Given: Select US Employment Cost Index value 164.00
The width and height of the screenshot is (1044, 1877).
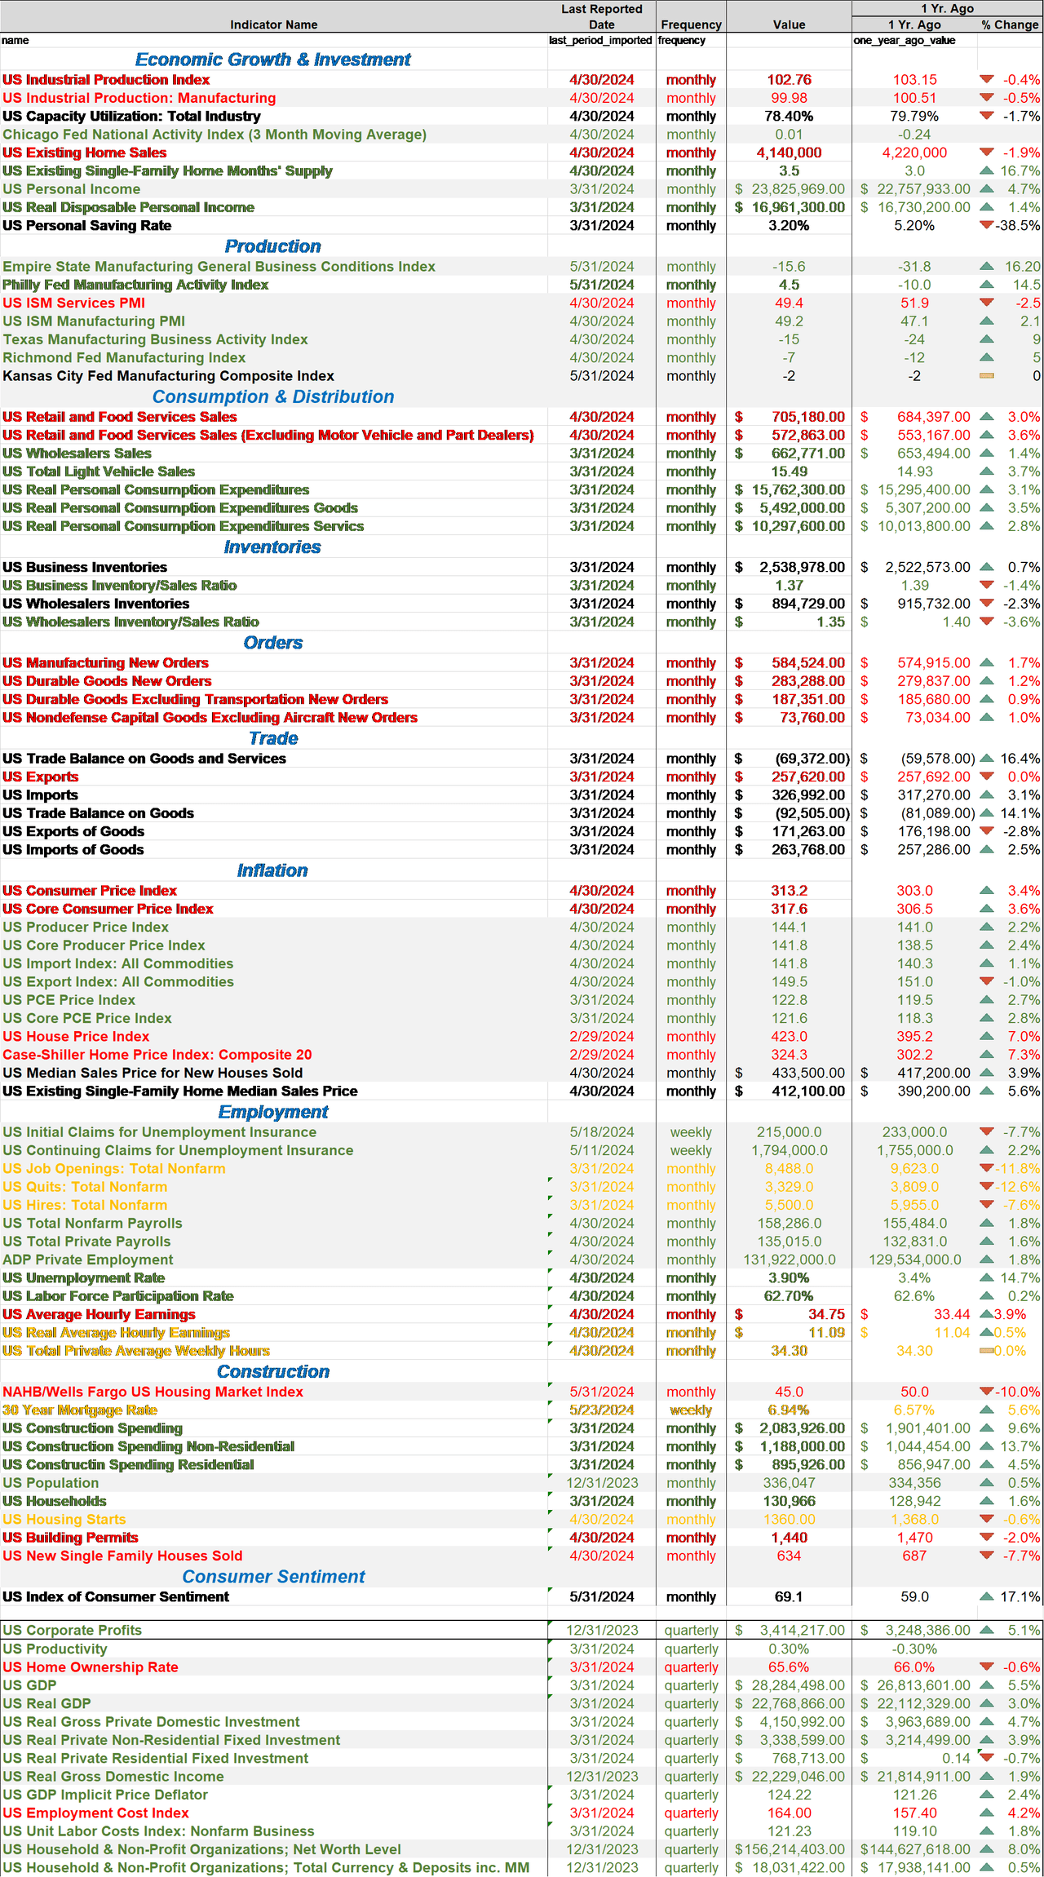Looking at the screenshot, I should (x=789, y=1813).
